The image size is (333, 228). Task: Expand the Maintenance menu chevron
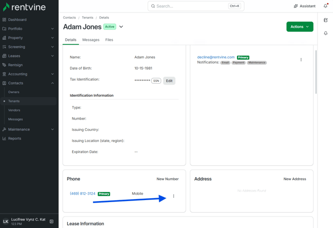click(x=53, y=129)
